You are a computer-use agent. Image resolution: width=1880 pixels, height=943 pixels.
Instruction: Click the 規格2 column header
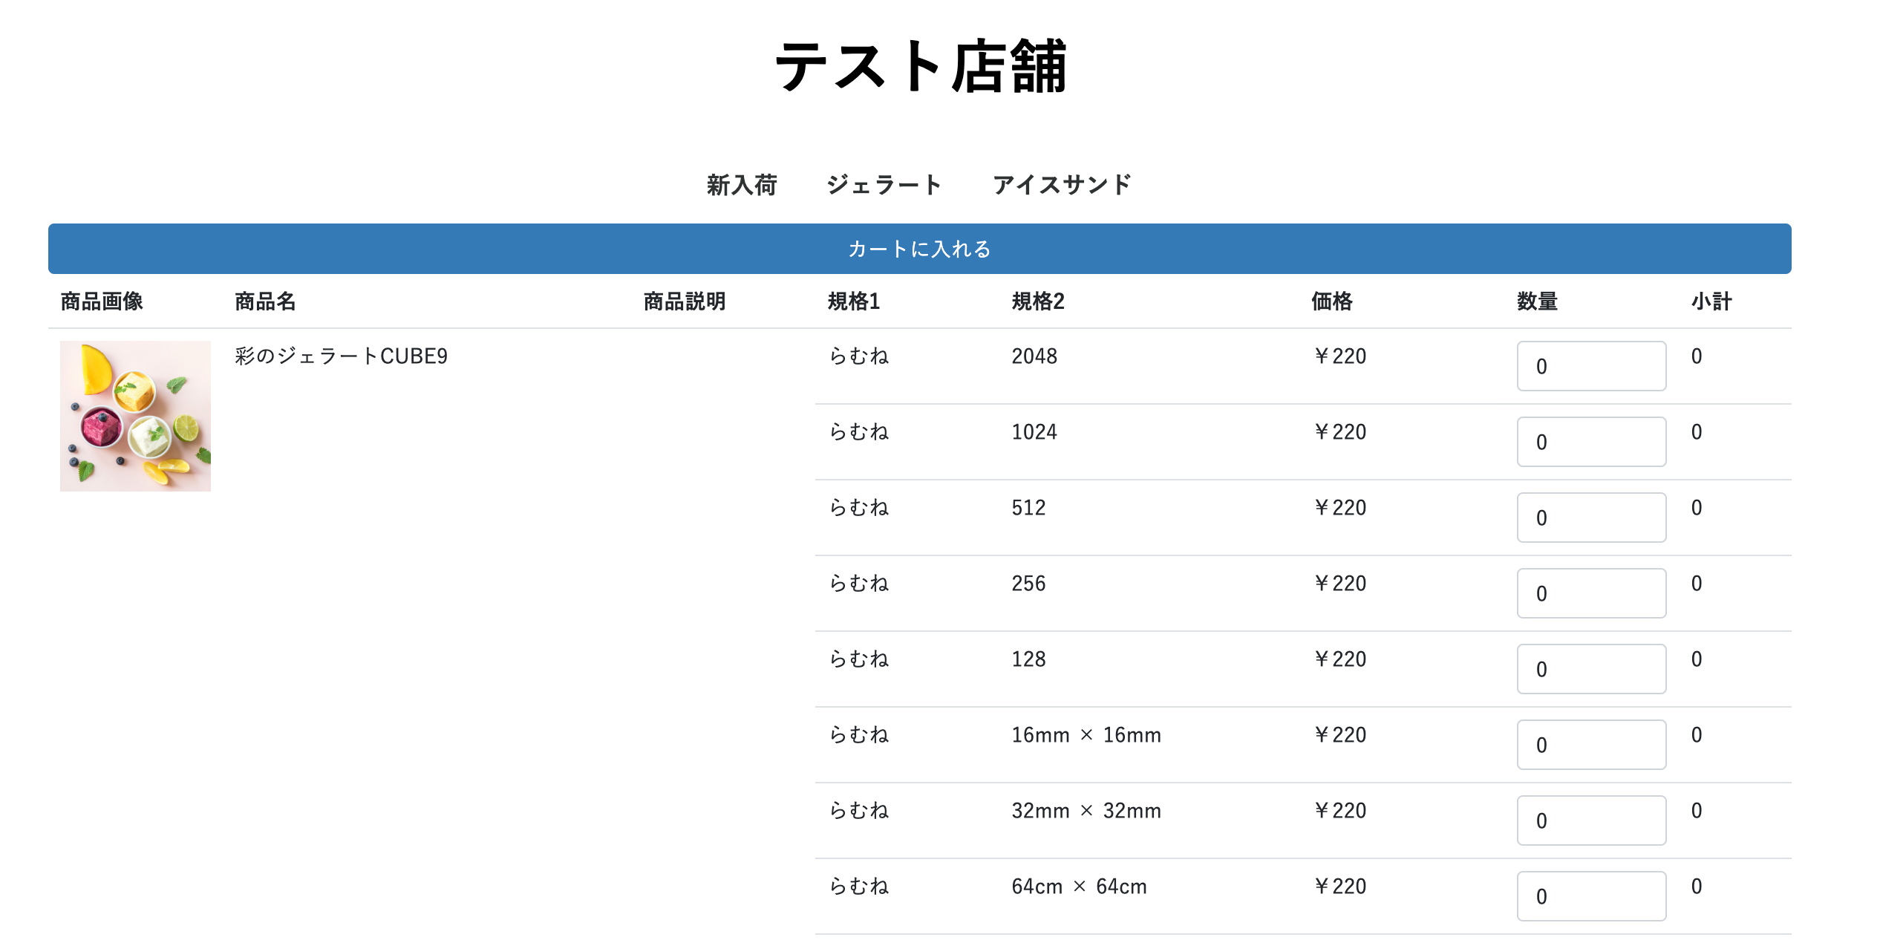[x=1038, y=301]
